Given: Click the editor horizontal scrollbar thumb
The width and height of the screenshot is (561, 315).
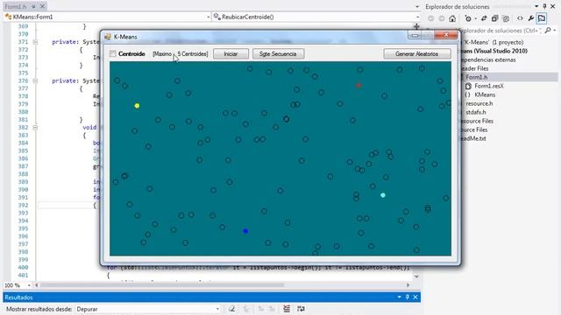Looking at the screenshot, I should point(162,285).
